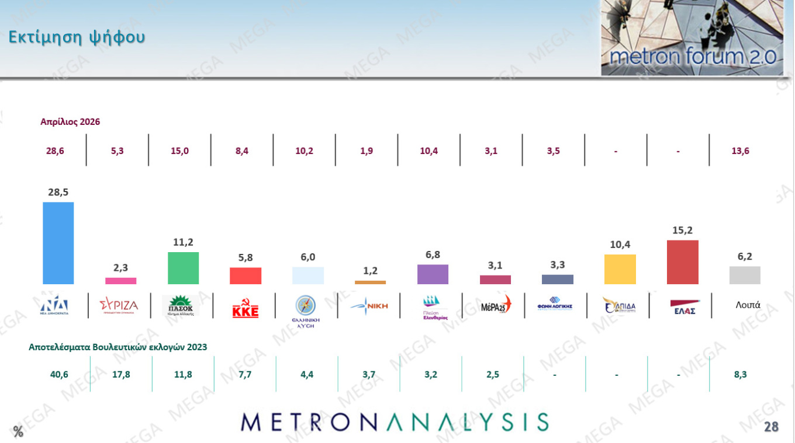The width and height of the screenshot is (795, 443).
Task: Click the Λοιπά category label
Action: coord(748,305)
